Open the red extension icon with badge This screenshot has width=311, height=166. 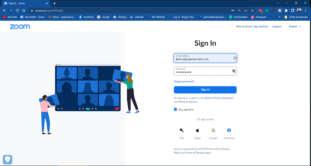point(260,11)
